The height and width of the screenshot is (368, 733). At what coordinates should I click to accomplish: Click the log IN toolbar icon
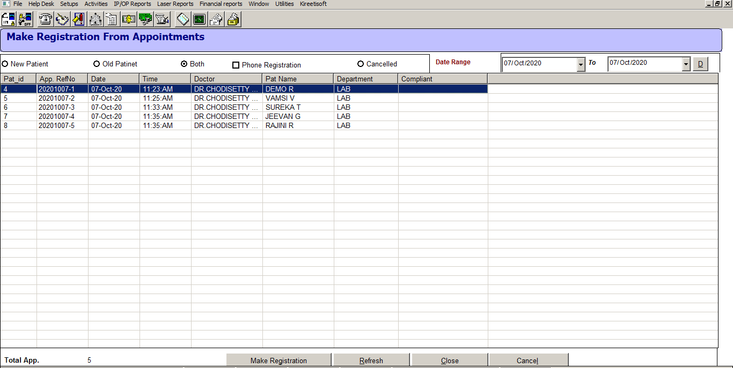click(9, 20)
